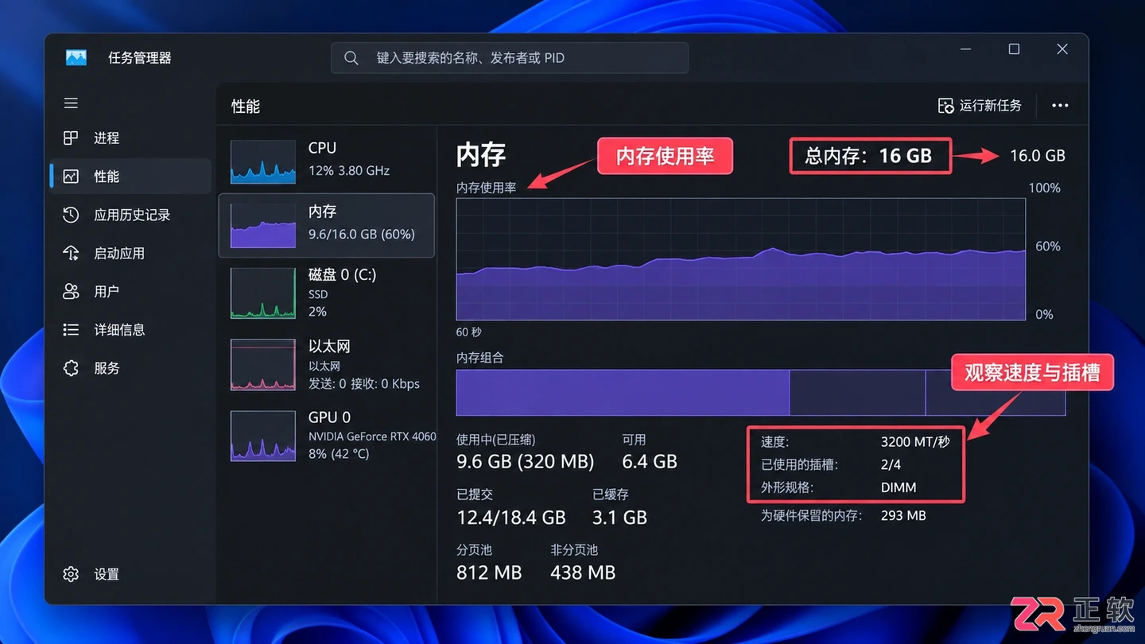Switch to 用户 page
The width and height of the screenshot is (1145, 644).
point(130,291)
